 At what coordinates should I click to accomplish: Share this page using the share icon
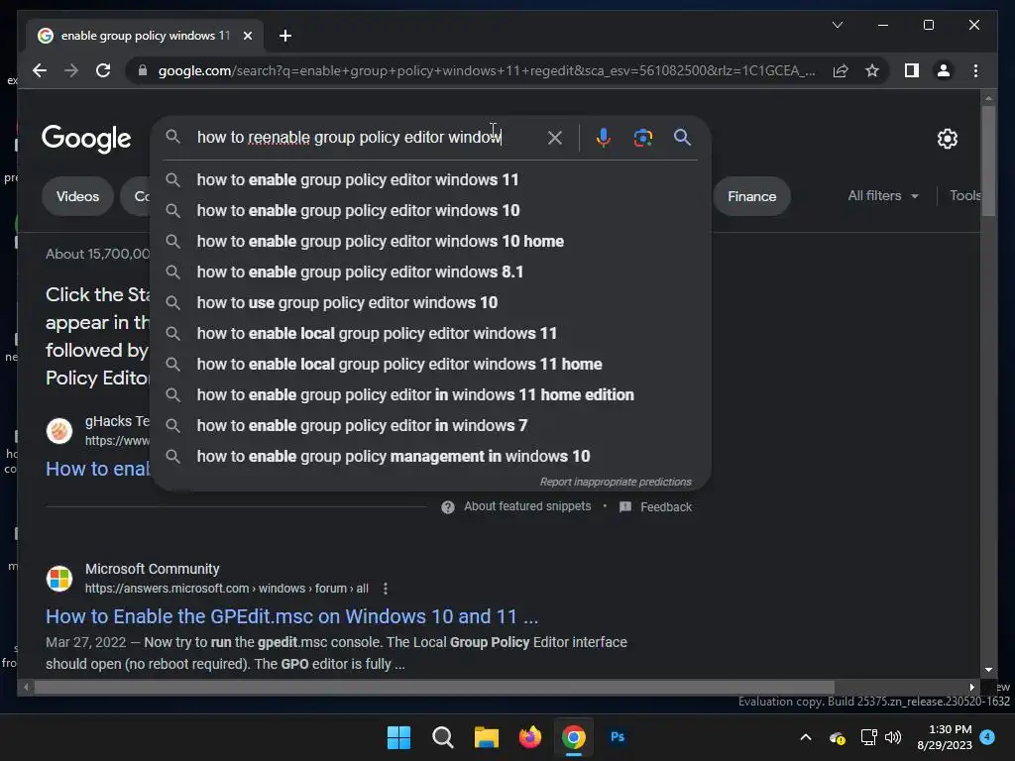pyautogui.click(x=841, y=70)
